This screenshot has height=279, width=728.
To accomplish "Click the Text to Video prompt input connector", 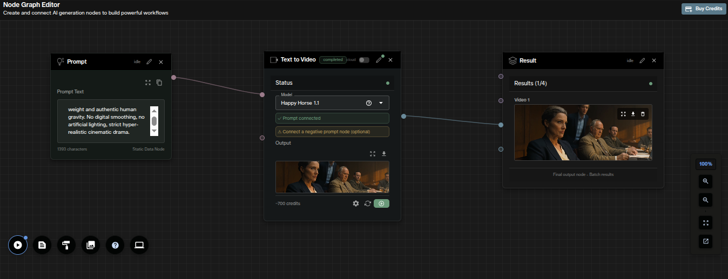I will click(x=262, y=94).
